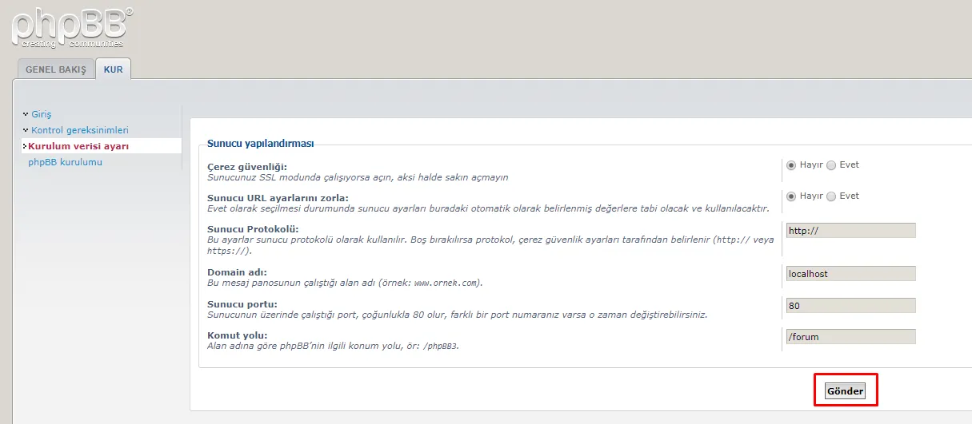
Task: Click the Sunucu URL ayarlarını zorla label
Action: 278,198
